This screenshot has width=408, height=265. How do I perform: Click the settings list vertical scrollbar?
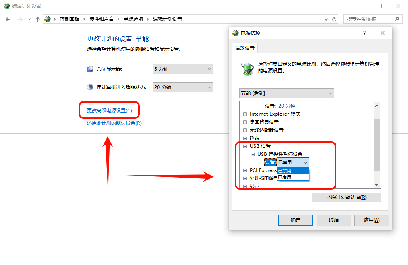pyautogui.click(x=377, y=145)
